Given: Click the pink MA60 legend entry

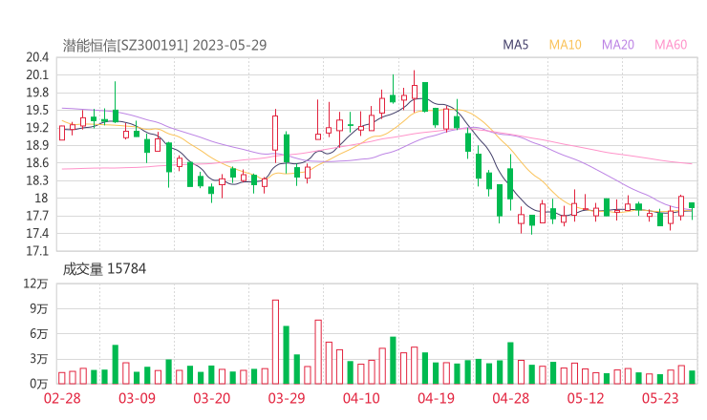Looking at the screenshot, I should (x=671, y=45).
